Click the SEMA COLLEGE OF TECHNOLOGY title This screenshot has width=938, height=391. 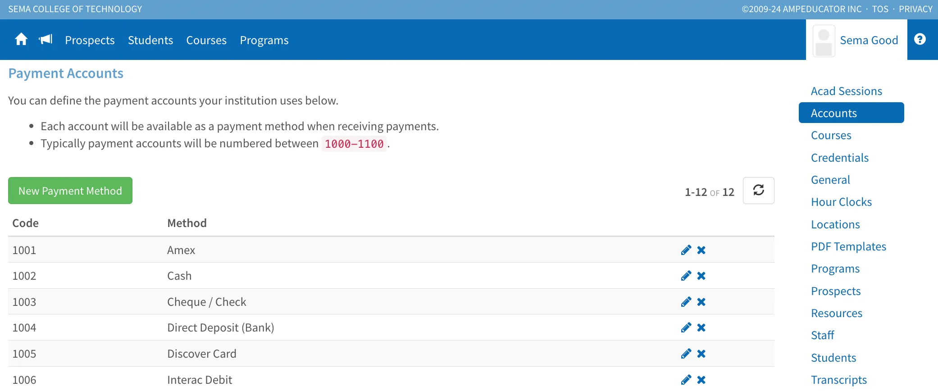click(75, 9)
